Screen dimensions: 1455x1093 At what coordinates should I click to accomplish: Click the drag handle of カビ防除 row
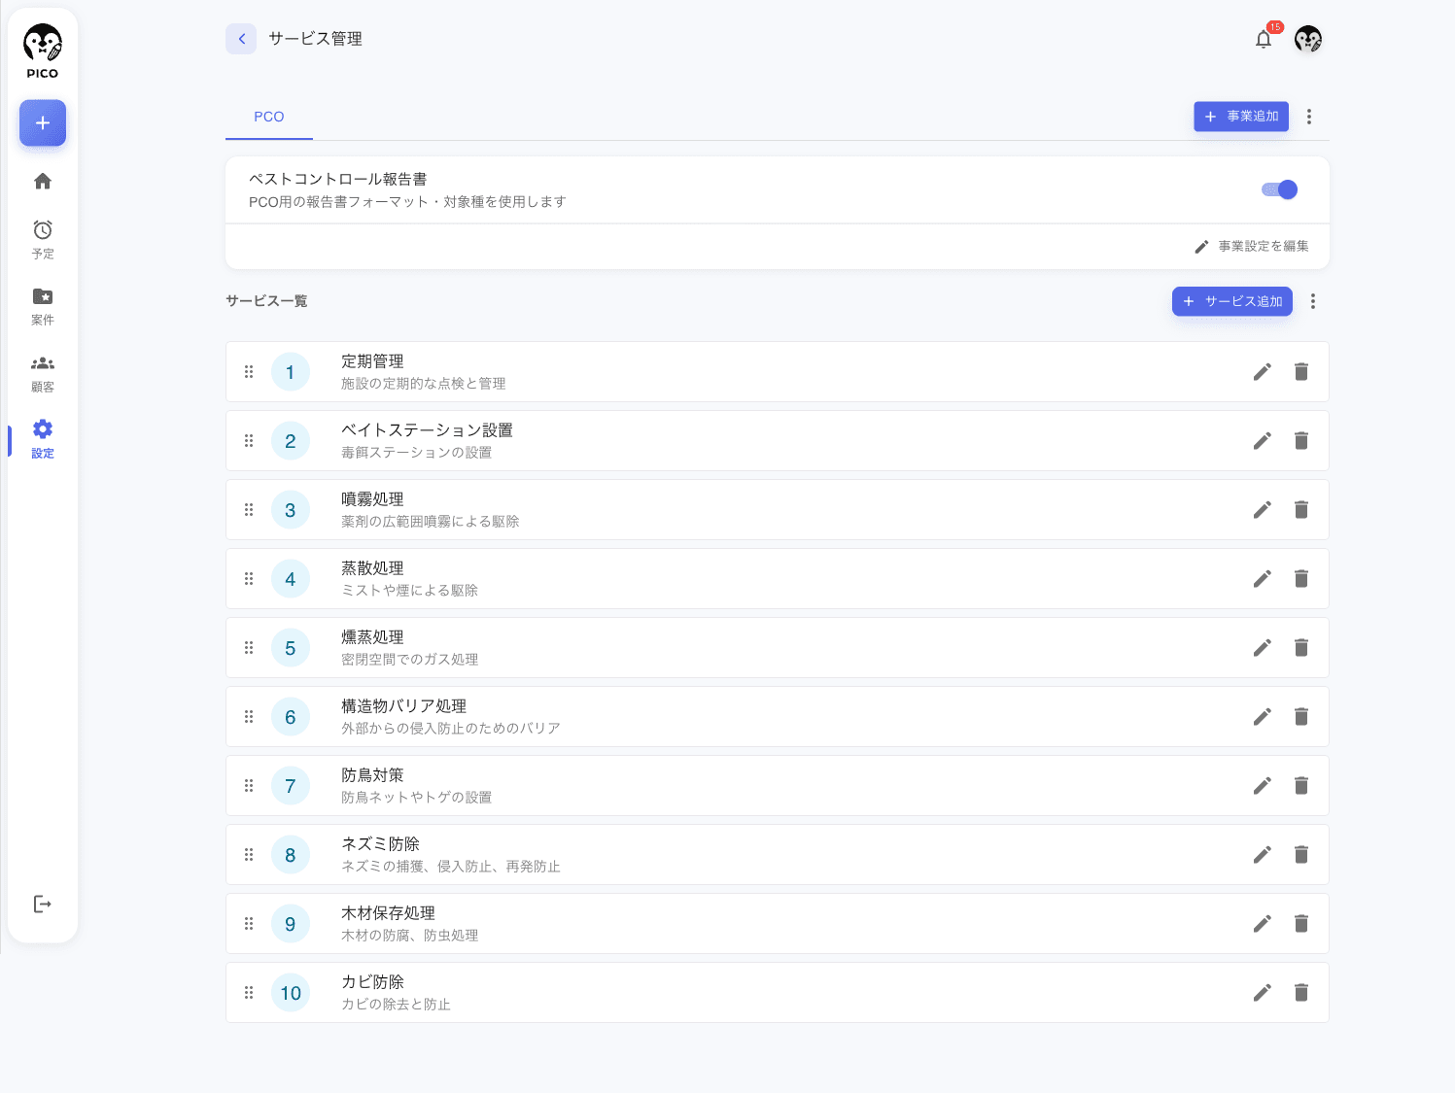tap(249, 993)
